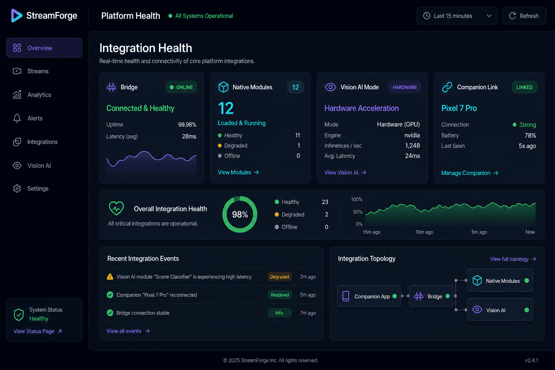Click the overall health timeline chart
This screenshot has height=370, width=555.
(451, 214)
